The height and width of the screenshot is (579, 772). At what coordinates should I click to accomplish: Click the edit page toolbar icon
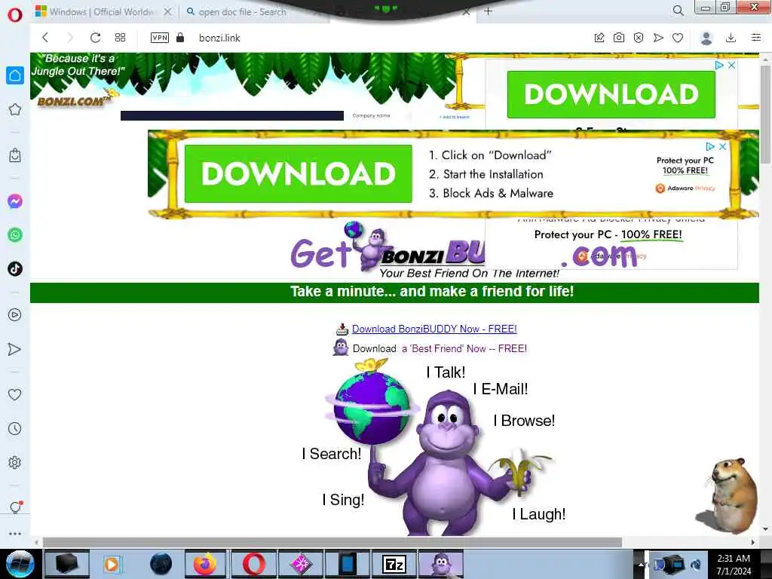coord(599,38)
